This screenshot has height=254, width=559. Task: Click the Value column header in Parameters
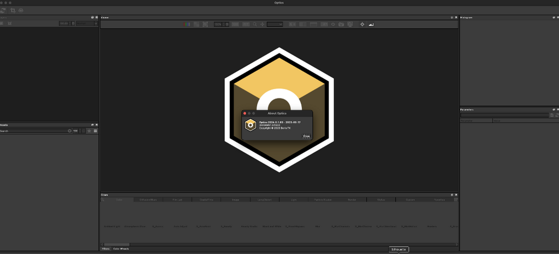click(526, 121)
